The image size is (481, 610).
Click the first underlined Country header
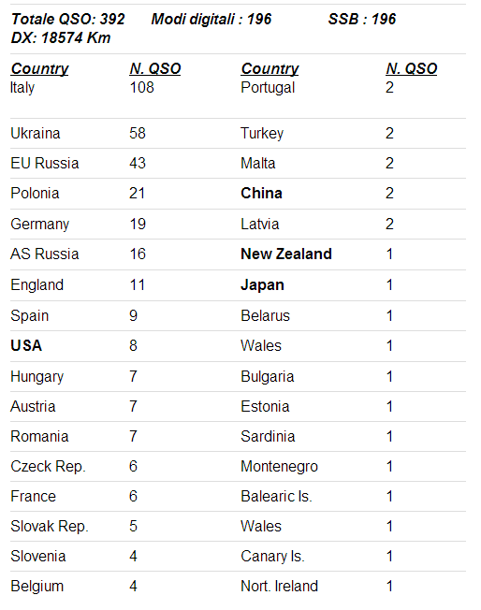39,69
